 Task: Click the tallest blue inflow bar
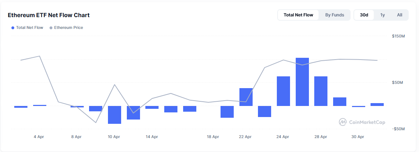point(302,82)
